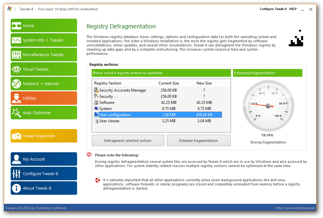Viewport: 323px width, 218px height.
Task: Sort by Current Size column header
Action: point(168,83)
